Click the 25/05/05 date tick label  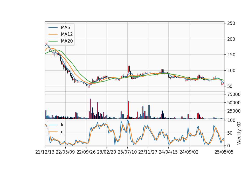click(x=224, y=152)
